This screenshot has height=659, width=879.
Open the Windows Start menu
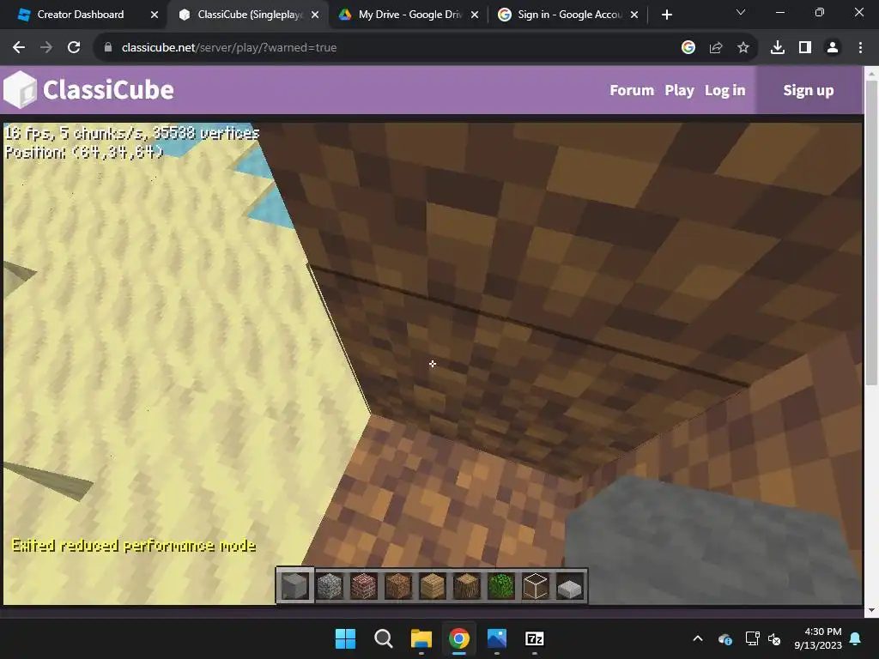(x=345, y=638)
